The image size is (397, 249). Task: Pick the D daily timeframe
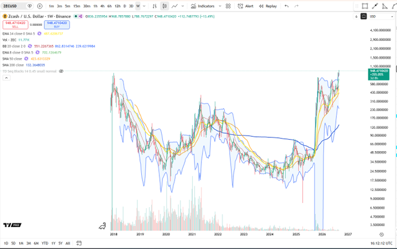pyautogui.click(x=124, y=6)
